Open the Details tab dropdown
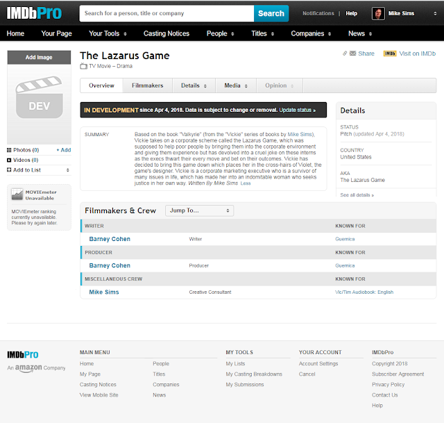The width and height of the screenshot is (444, 423). pyautogui.click(x=194, y=85)
